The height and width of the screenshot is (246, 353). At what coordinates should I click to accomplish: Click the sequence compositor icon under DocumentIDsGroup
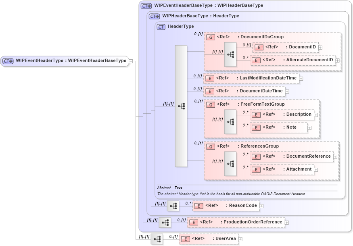point(230,54)
